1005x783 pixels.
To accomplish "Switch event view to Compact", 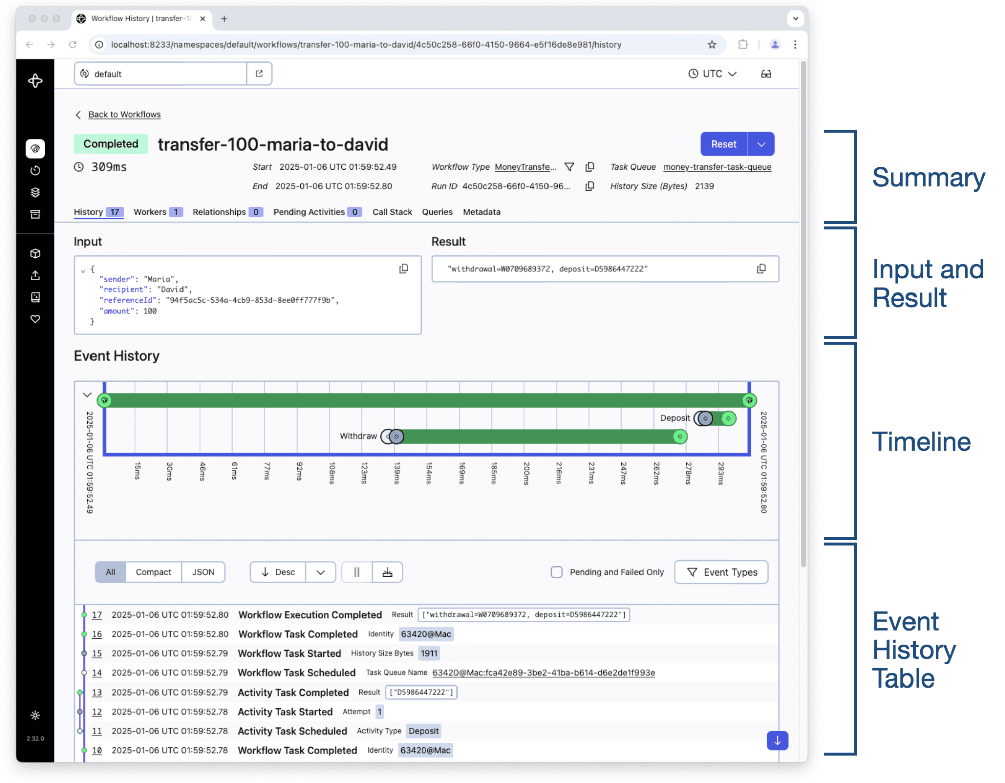I will 153,572.
